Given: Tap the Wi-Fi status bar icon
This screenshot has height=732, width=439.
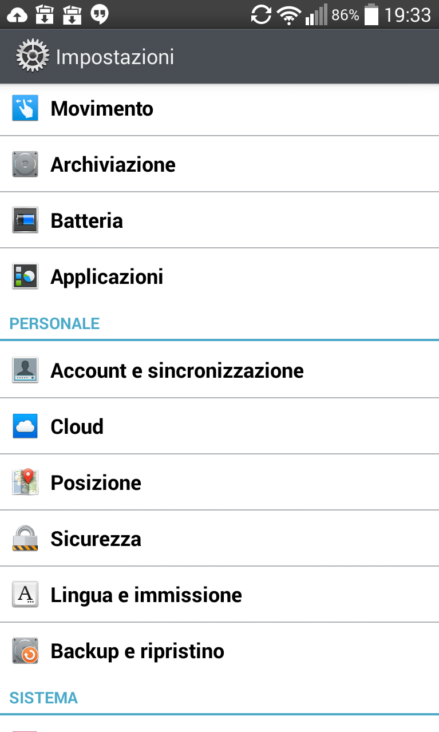Looking at the screenshot, I should click(288, 15).
